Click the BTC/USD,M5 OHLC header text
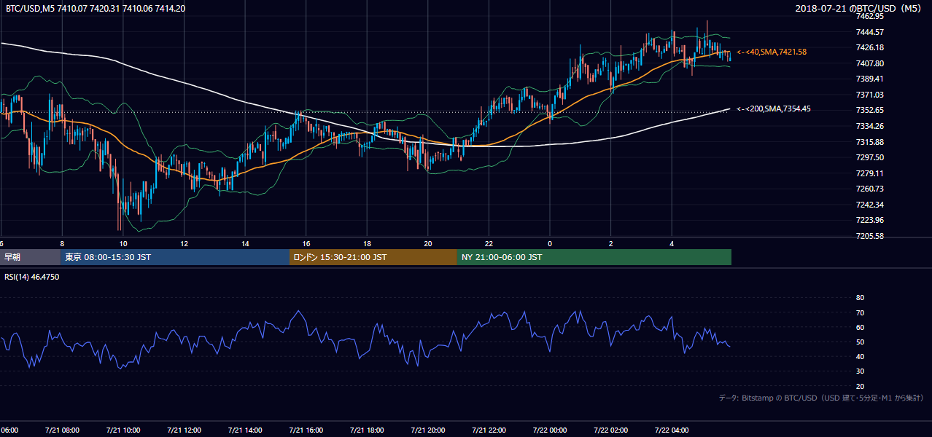The image size is (932, 437). click(96, 8)
